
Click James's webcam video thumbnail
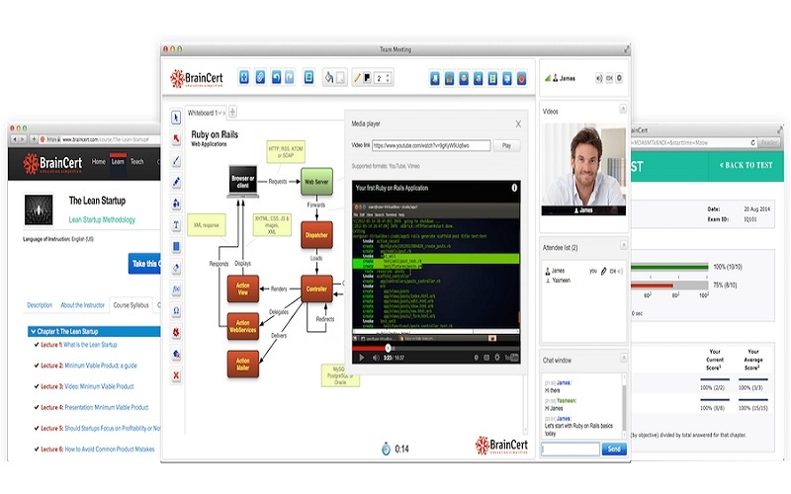tap(583, 169)
